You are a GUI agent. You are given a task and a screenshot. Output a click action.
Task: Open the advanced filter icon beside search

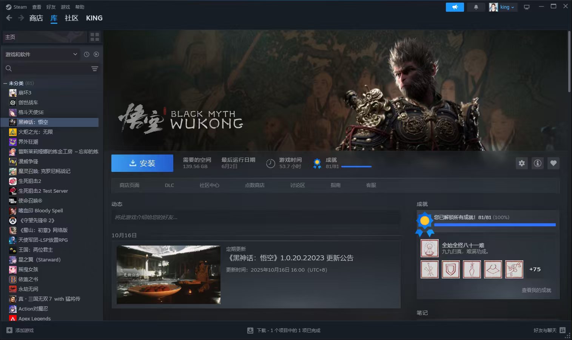click(x=94, y=69)
